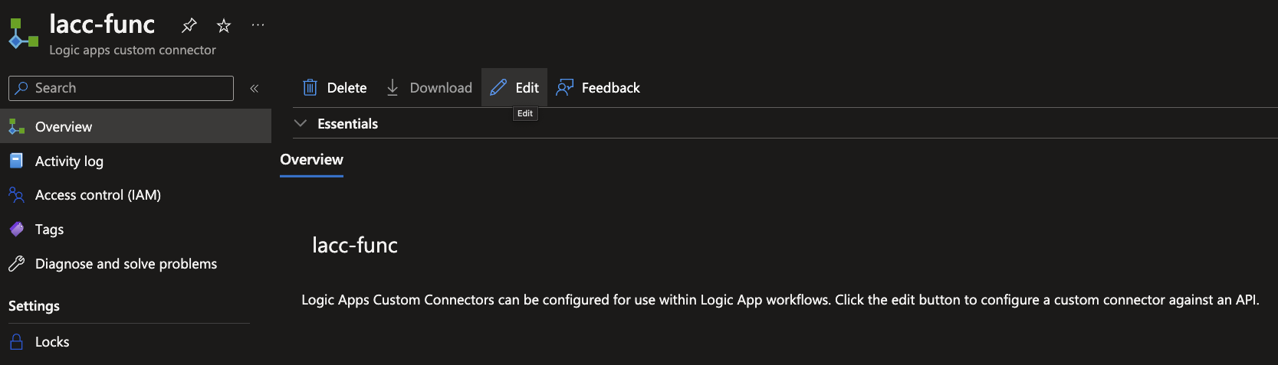The width and height of the screenshot is (1278, 365).
Task: Mark lacc-func as favorite with star
Action: (x=224, y=25)
